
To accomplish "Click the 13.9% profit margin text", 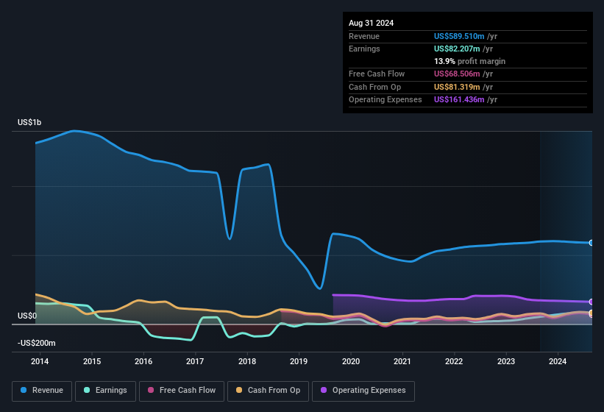I will 469,61.
